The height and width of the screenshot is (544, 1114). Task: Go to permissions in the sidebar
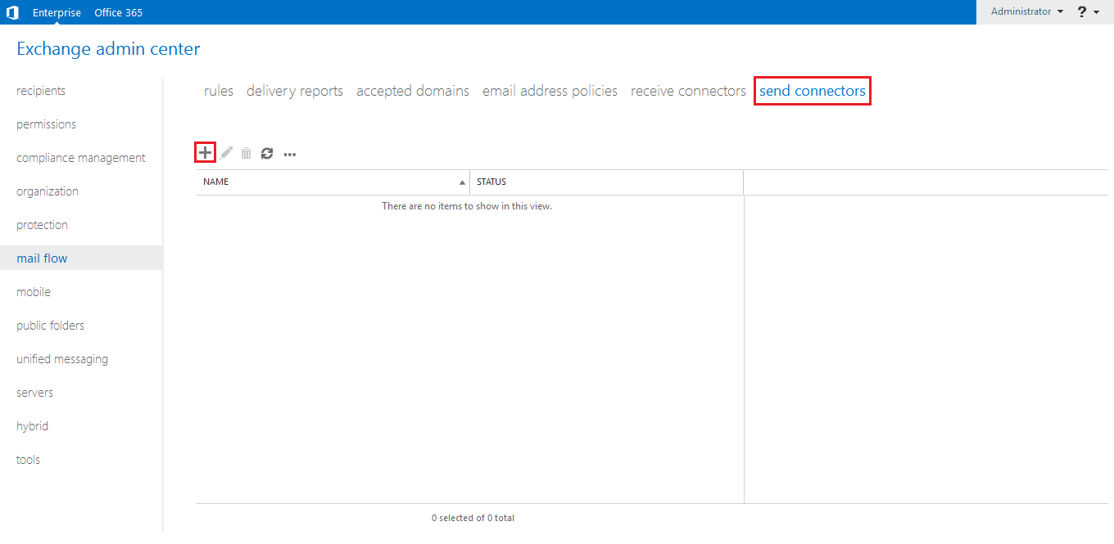[46, 124]
